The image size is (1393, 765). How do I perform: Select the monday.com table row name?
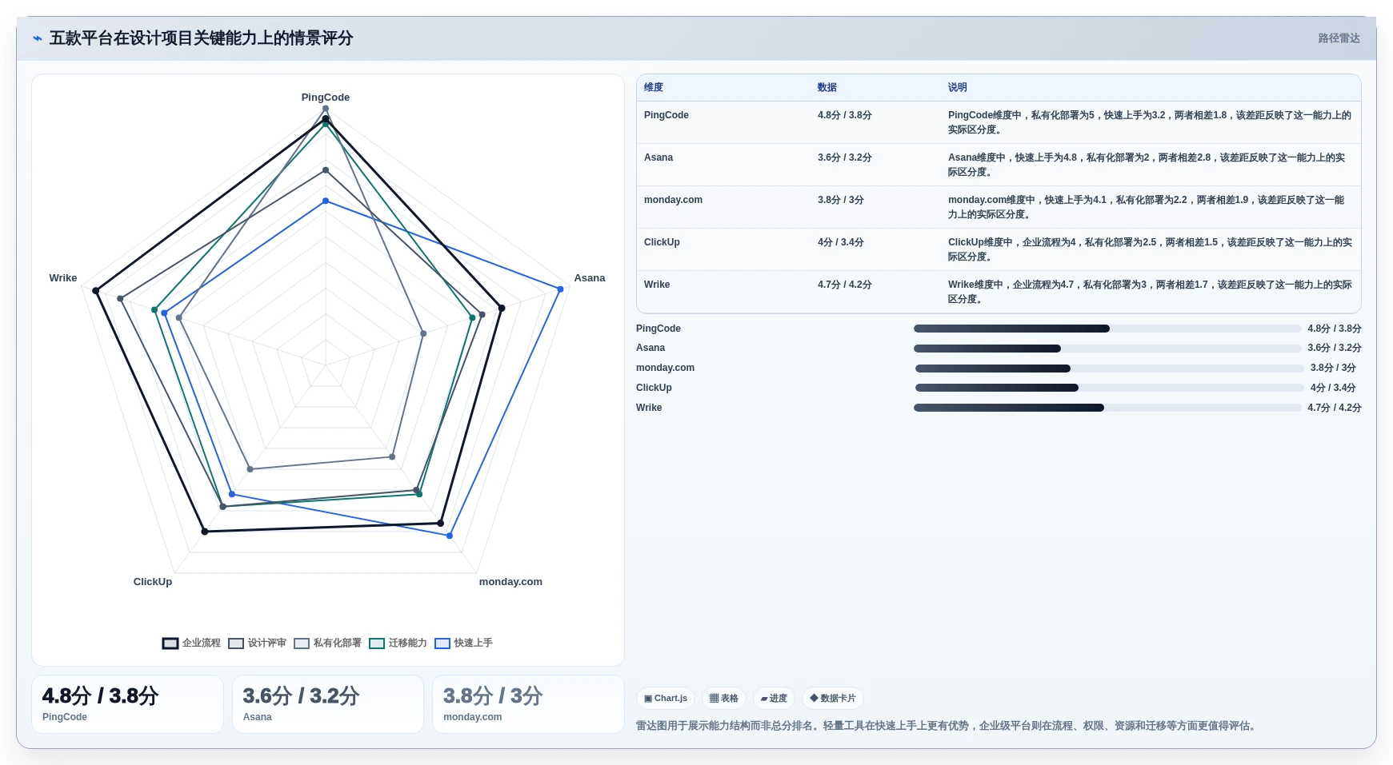coord(673,200)
